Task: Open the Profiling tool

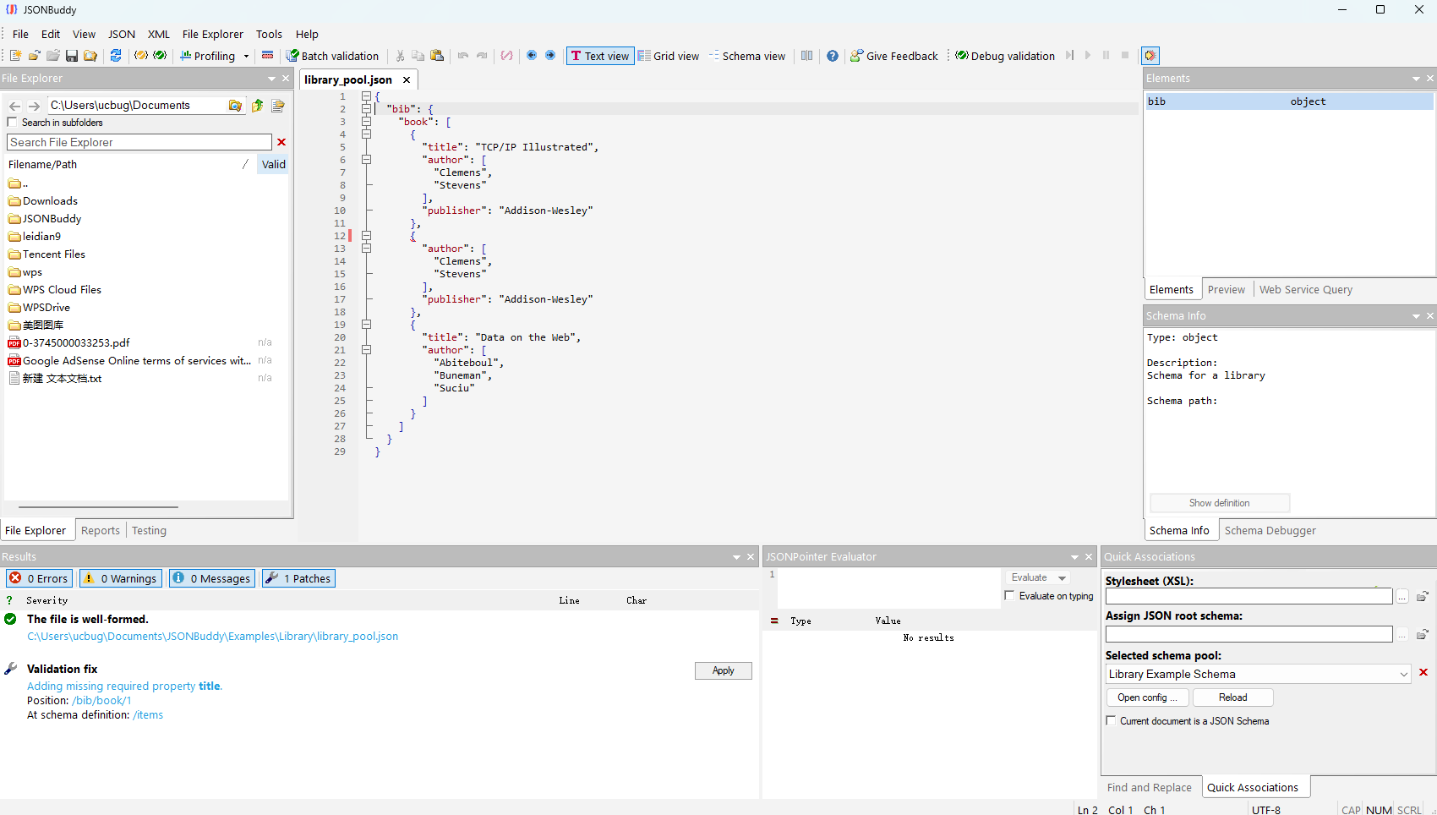Action: click(x=208, y=56)
